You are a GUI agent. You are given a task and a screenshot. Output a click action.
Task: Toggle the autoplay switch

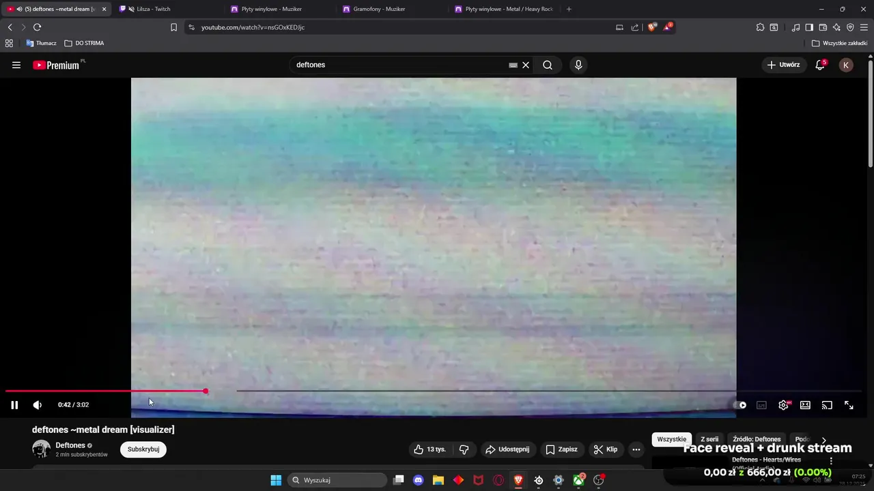(740, 405)
